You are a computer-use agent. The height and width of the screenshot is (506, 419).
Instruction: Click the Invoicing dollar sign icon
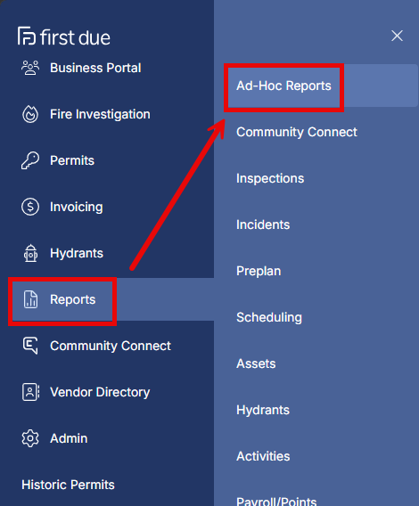pyautogui.click(x=30, y=207)
